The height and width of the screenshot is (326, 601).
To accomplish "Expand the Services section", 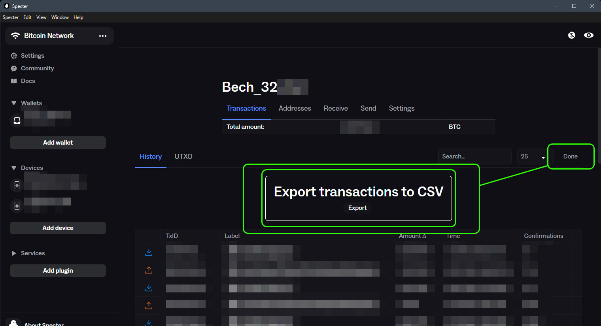I will click(14, 253).
